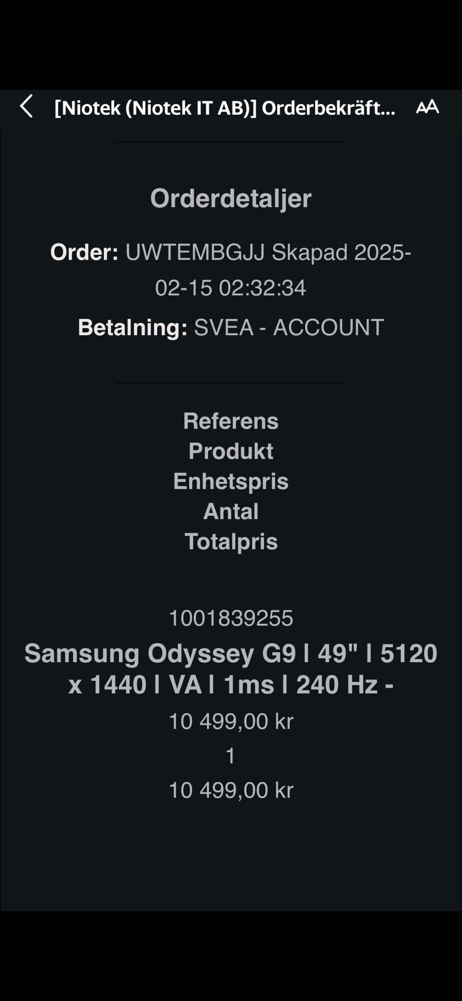Tap the Totalpris column header
Screen dimensions: 462x1001
231,541
